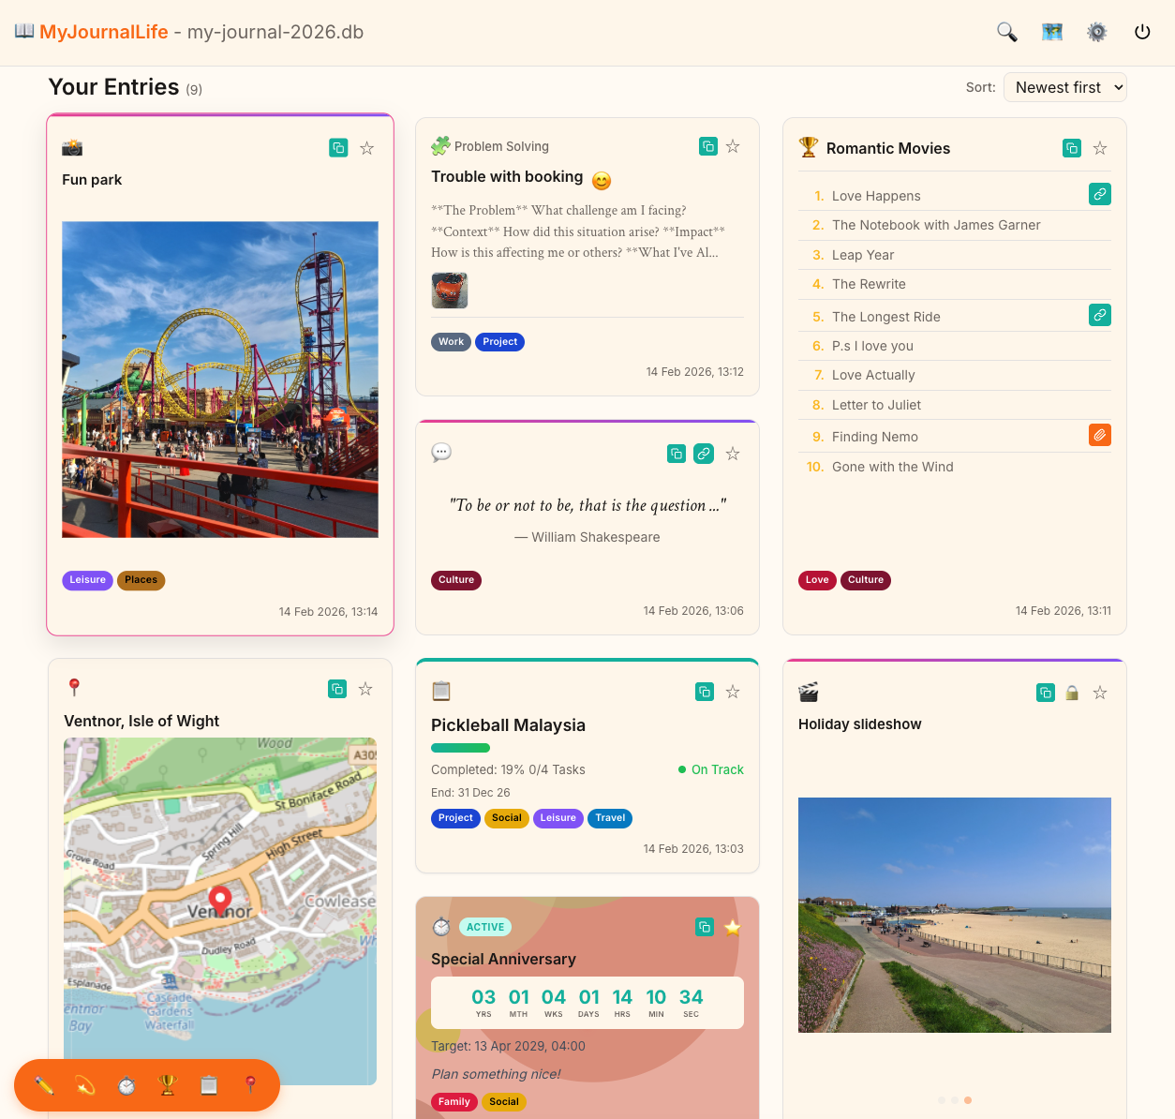Add a countdown with the stopwatch icon
This screenshot has height=1119, width=1175.
pos(125,1085)
